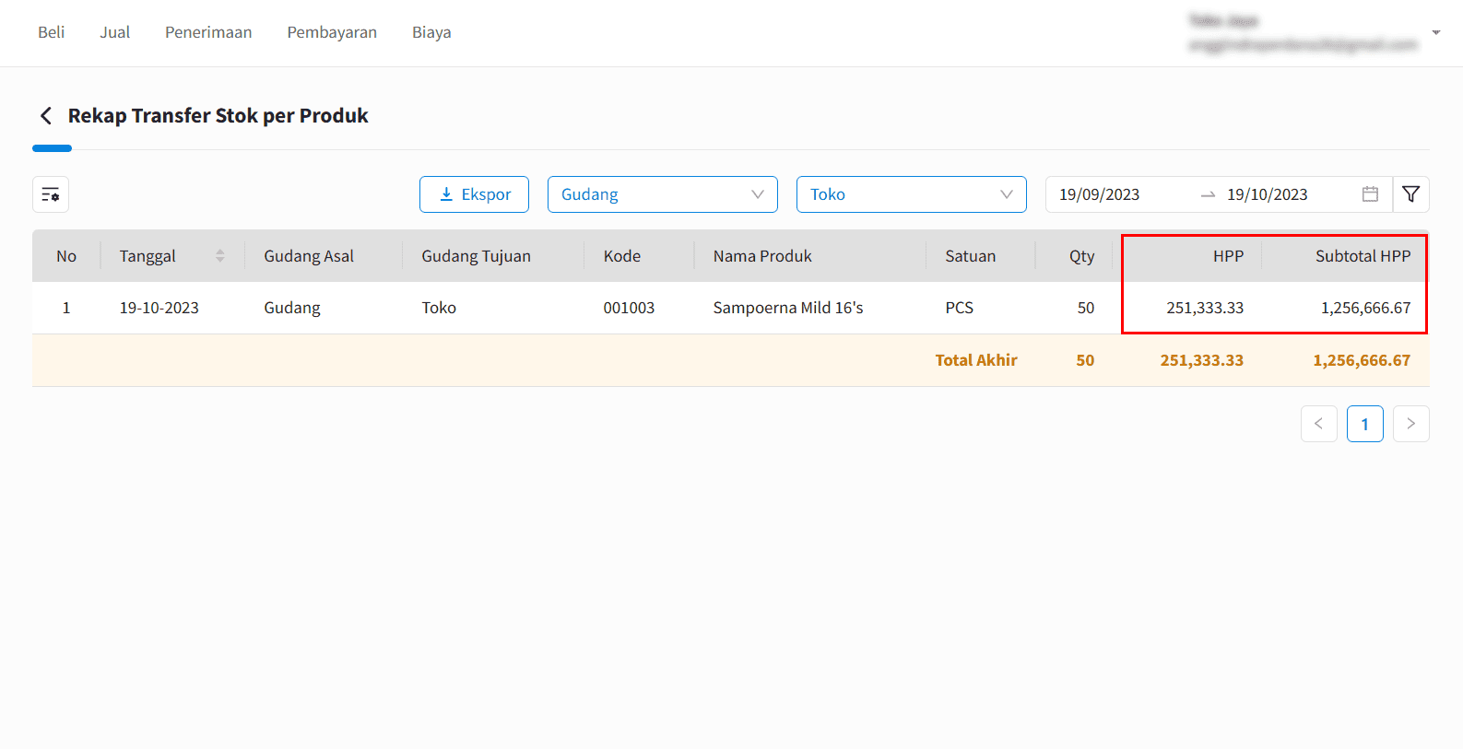Screen dimensions: 1463x749
Task: Go to previous page arrow
Action: (1318, 424)
